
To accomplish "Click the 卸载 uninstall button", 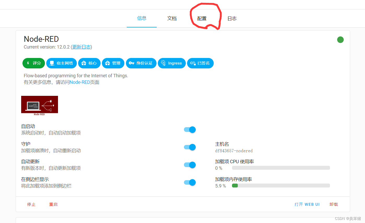I will (334, 204).
